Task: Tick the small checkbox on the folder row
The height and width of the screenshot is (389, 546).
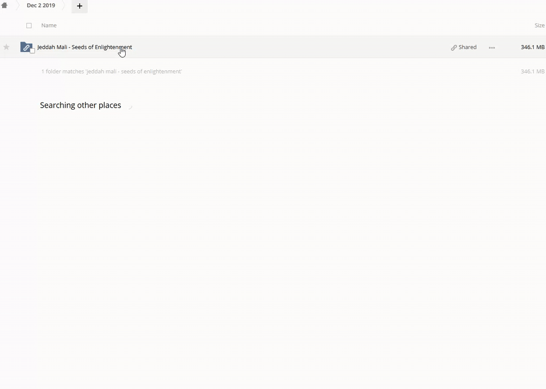Action: tap(32, 51)
